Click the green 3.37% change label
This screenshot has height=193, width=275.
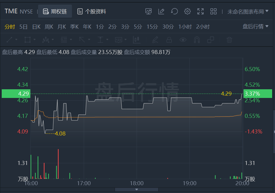coord(258,94)
